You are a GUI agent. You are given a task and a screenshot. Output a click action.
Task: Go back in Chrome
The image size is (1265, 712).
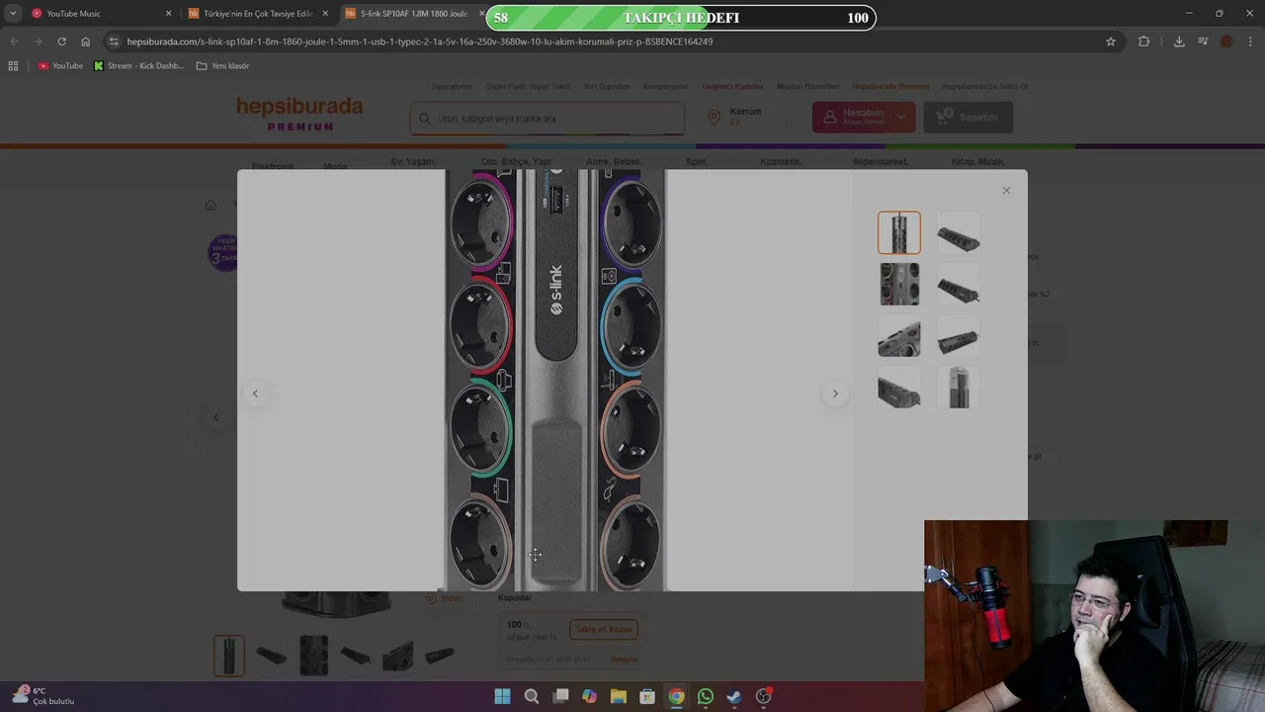click(14, 42)
